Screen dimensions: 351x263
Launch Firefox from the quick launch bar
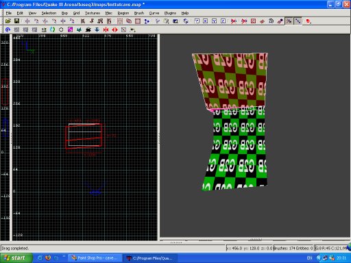(x=48, y=258)
